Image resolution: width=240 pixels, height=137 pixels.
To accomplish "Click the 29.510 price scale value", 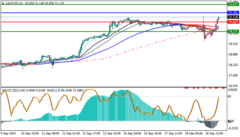I will click(233, 44).
